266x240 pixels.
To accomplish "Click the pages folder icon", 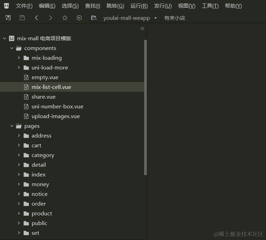I will (x=19, y=126).
